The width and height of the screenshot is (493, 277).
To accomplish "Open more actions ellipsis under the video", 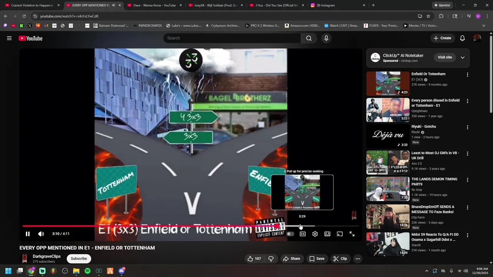I will [357, 259].
